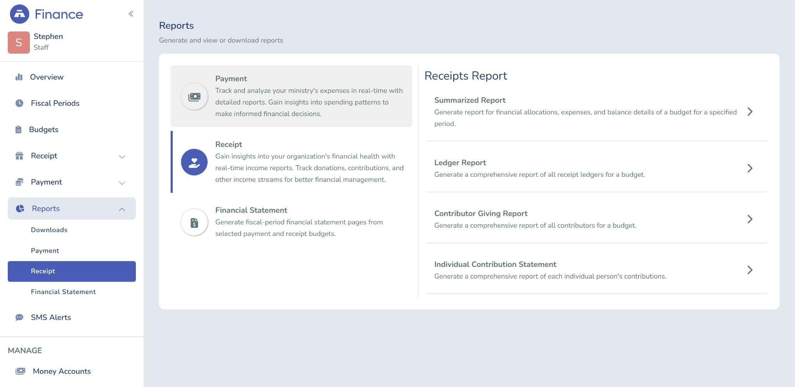Screen dimensions: 795x387
Task: Click Receipt card description about income reports
Action: click(309, 168)
